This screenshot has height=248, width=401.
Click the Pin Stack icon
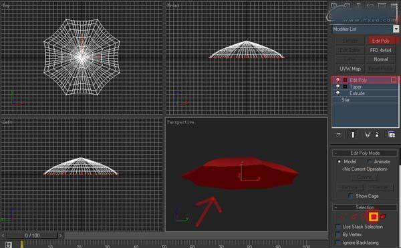339,135
